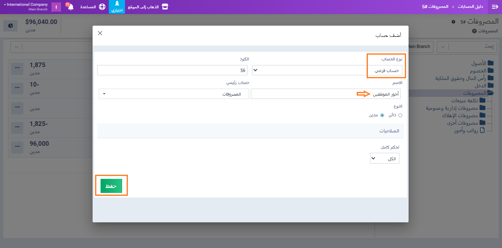Click the gear icon beside المصروفات #5
This screenshot has height=248, width=502.
453,22
